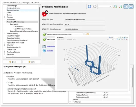Viewport: 136px width, 107px height.
Task: Click the red gear maintenance warning icon
Action: pos(45,14)
